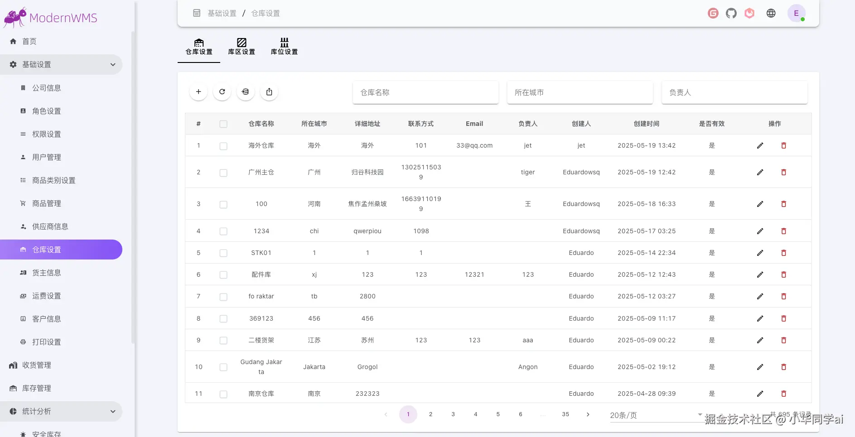Select the 配件库 row checkbox
This screenshot has height=437, width=855.
click(x=223, y=275)
